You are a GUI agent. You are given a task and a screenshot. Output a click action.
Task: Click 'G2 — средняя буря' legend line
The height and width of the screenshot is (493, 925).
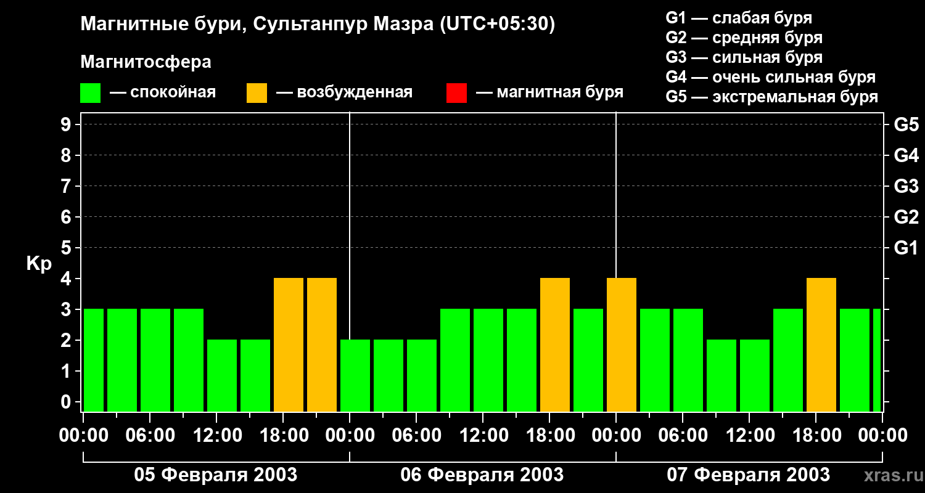pos(744,38)
